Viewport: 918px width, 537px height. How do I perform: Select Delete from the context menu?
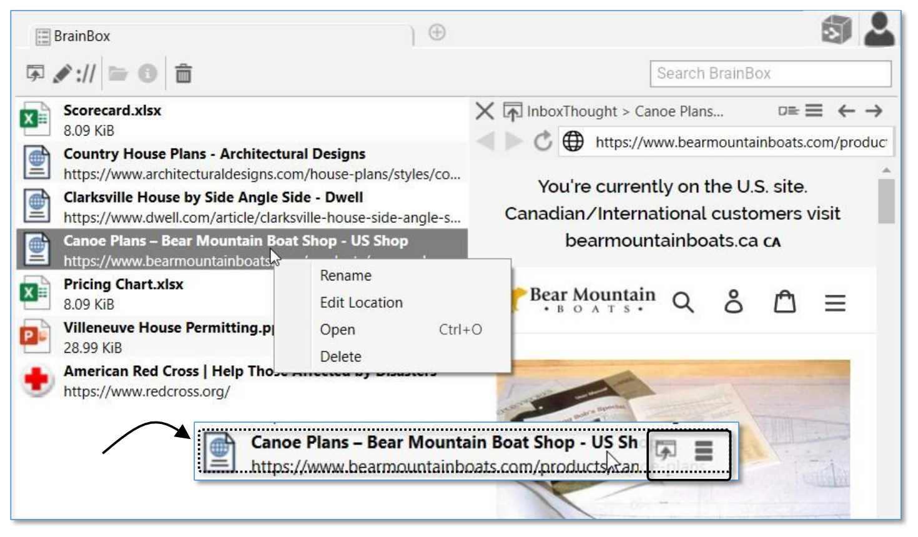tap(340, 357)
